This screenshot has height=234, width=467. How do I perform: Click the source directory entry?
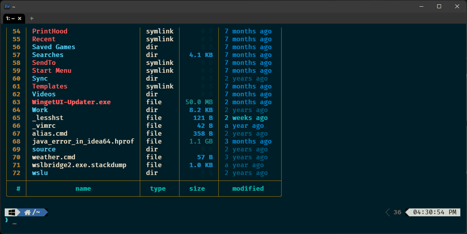coord(44,149)
